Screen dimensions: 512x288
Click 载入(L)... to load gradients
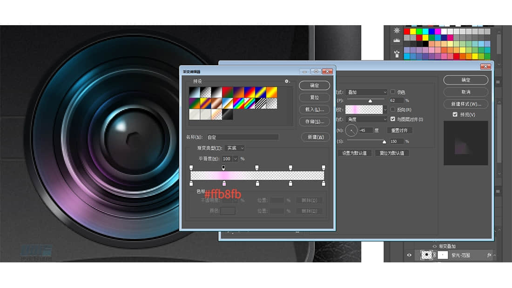coord(315,109)
